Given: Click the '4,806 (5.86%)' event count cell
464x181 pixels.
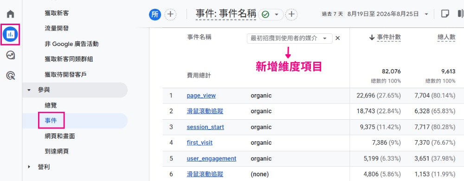Looking at the screenshot, I should (x=382, y=174).
